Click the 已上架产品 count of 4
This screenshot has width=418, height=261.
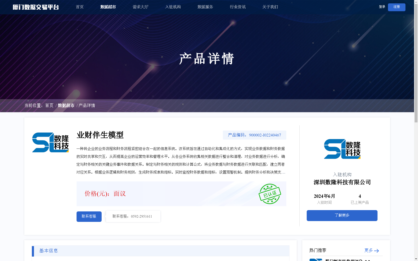click(360, 196)
